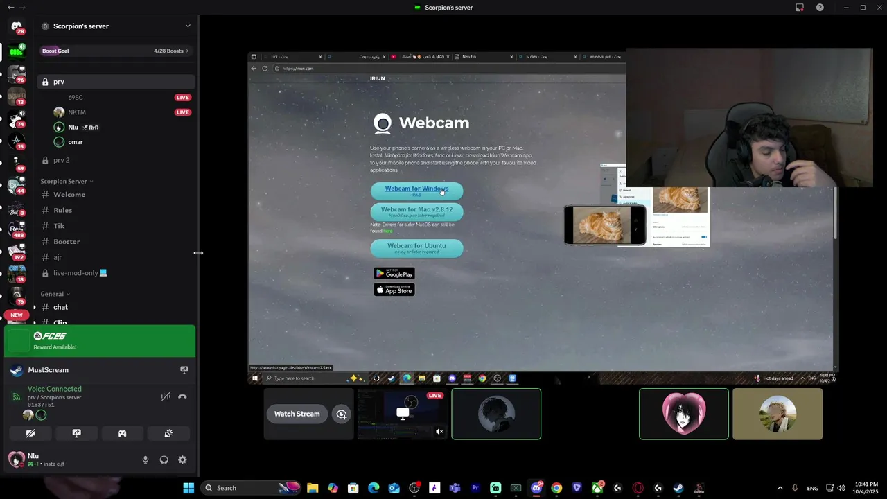Open the Tik text channel

point(115,226)
